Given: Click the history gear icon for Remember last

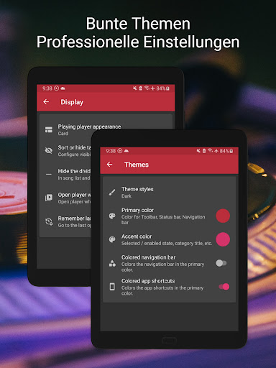Looking at the screenshot, I should pyautogui.click(x=49, y=221).
